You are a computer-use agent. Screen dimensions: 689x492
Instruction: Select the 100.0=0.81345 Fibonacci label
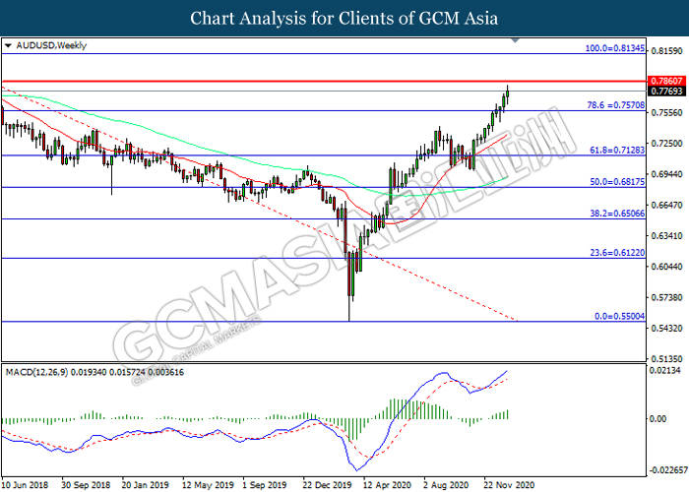(615, 48)
